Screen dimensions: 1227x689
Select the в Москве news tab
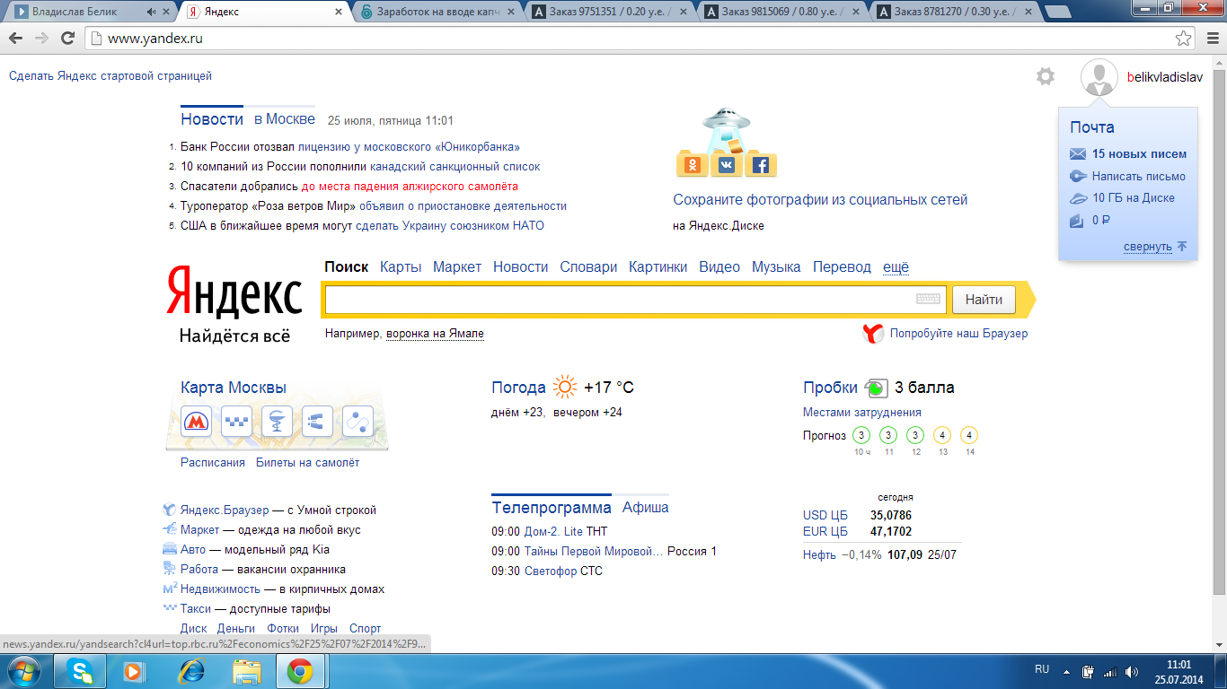click(x=284, y=119)
